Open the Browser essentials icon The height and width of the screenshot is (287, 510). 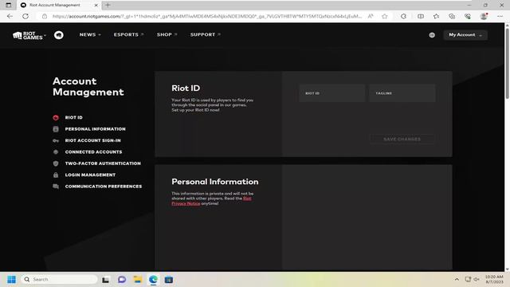coord(468,16)
